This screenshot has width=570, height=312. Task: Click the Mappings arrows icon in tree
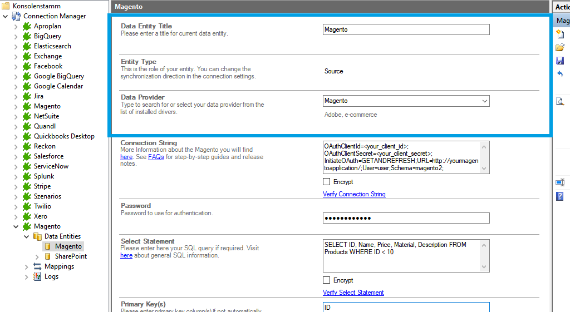tap(37, 266)
